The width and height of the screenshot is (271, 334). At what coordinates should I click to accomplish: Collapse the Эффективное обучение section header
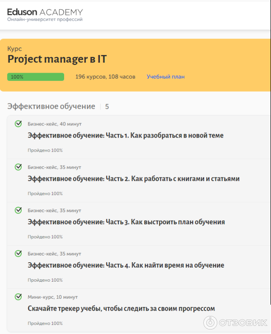51,107
